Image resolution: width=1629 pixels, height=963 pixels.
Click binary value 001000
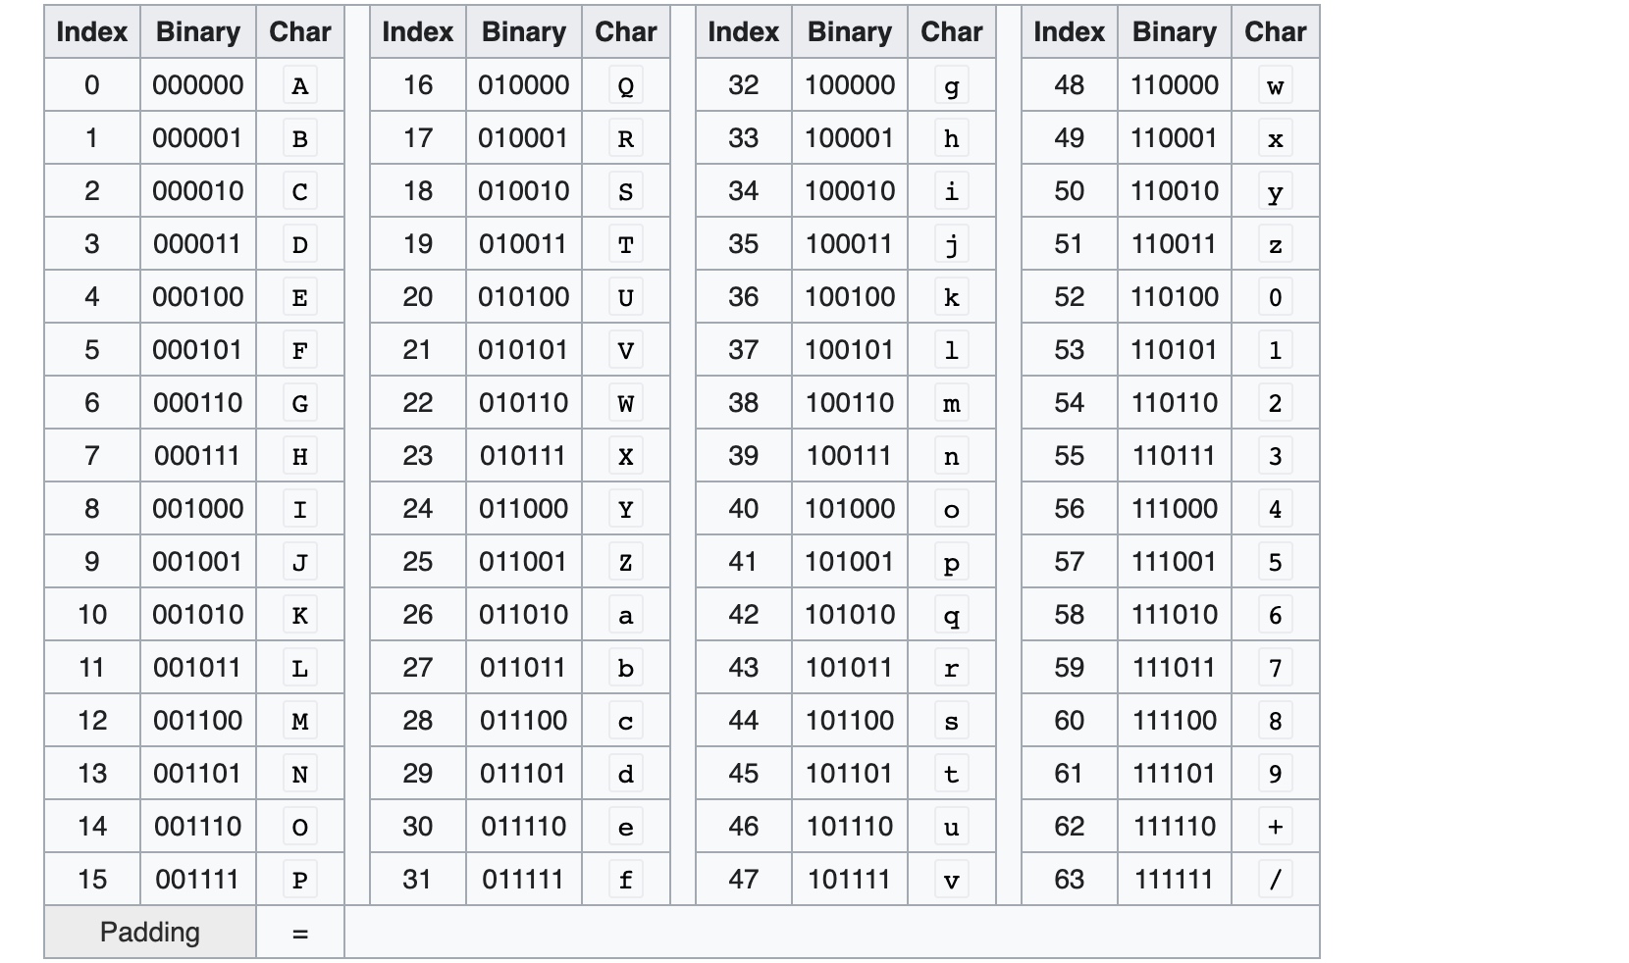(x=198, y=509)
